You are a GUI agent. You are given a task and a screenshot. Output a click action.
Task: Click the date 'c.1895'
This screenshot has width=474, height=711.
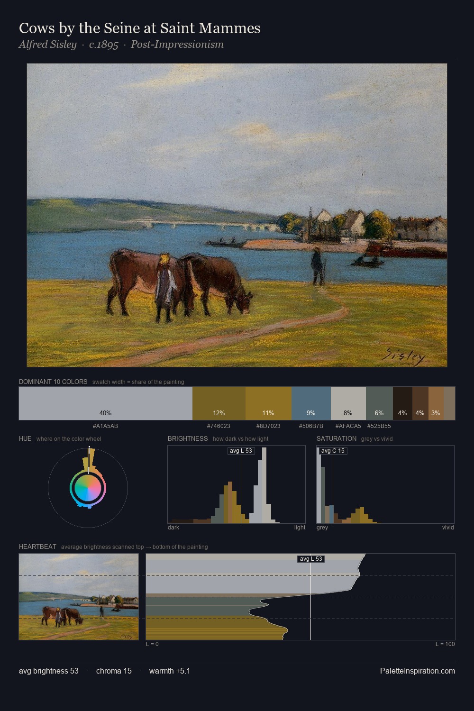pos(104,45)
